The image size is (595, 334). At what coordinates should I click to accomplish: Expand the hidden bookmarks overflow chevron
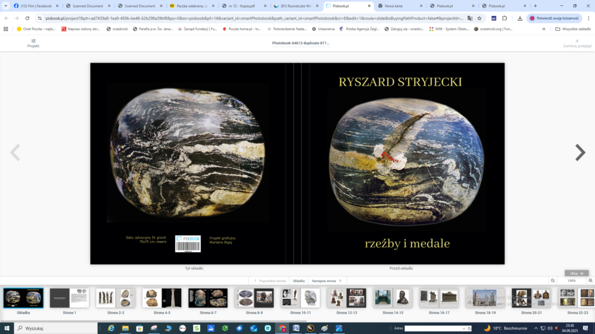tap(543, 28)
